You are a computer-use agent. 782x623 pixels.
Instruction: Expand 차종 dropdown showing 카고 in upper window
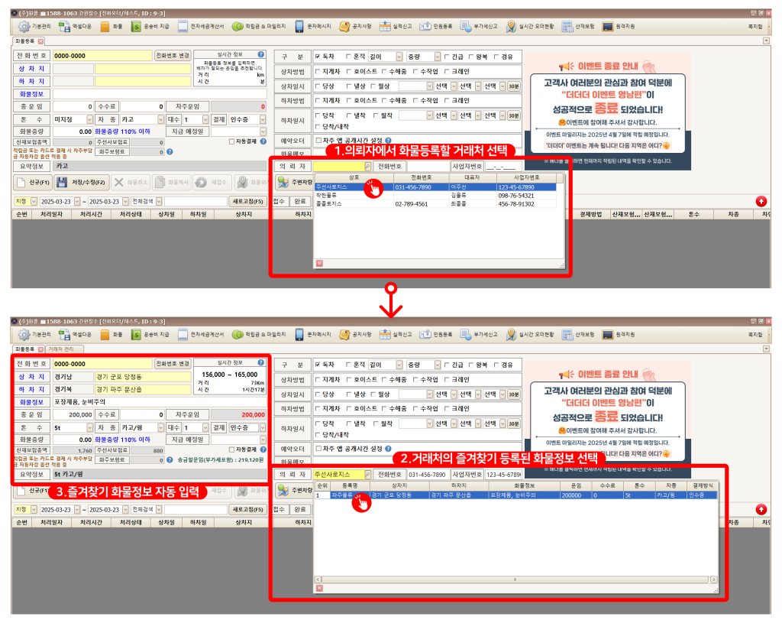click(x=160, y=119)
